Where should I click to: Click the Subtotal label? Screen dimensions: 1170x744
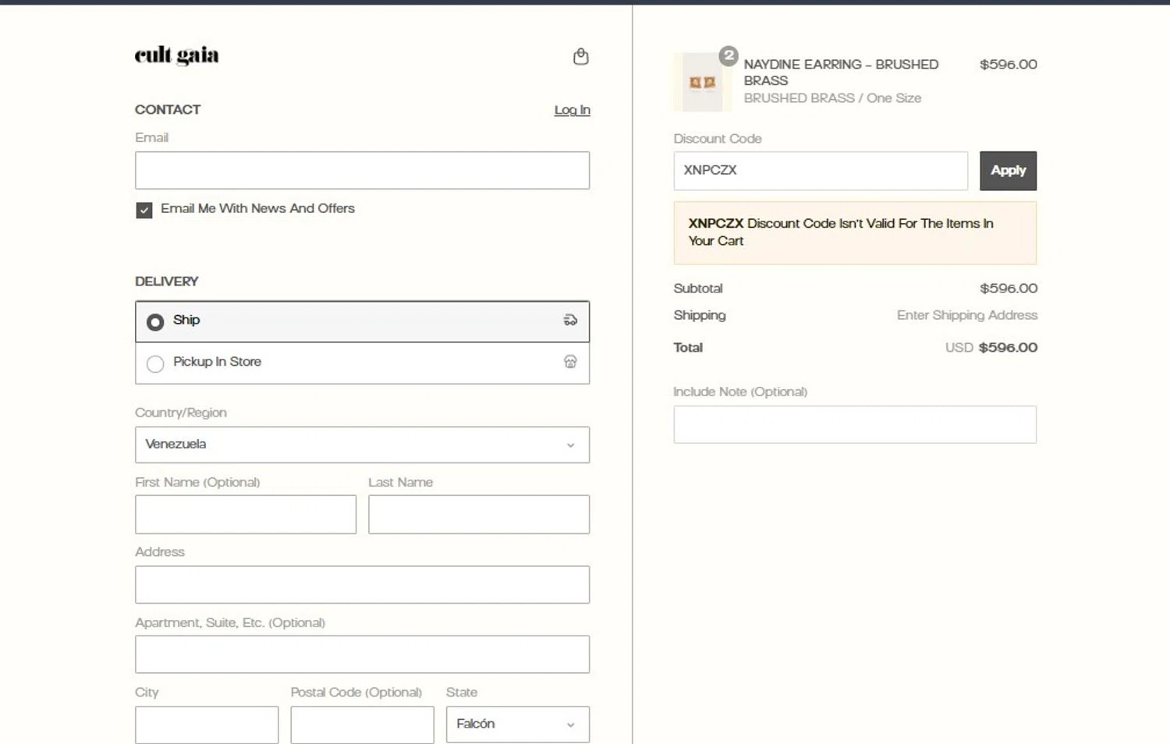pos(698,289)
